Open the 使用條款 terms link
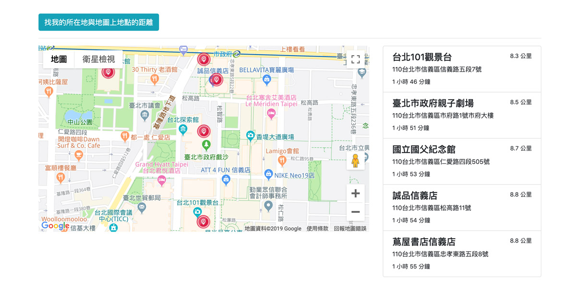576x302 pixels. point(318,229)
